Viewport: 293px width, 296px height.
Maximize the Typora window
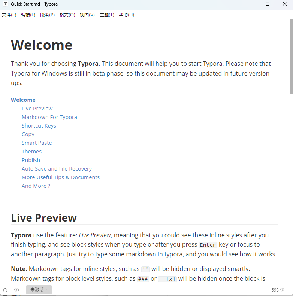pyautogui.click(x=267, y=4)
